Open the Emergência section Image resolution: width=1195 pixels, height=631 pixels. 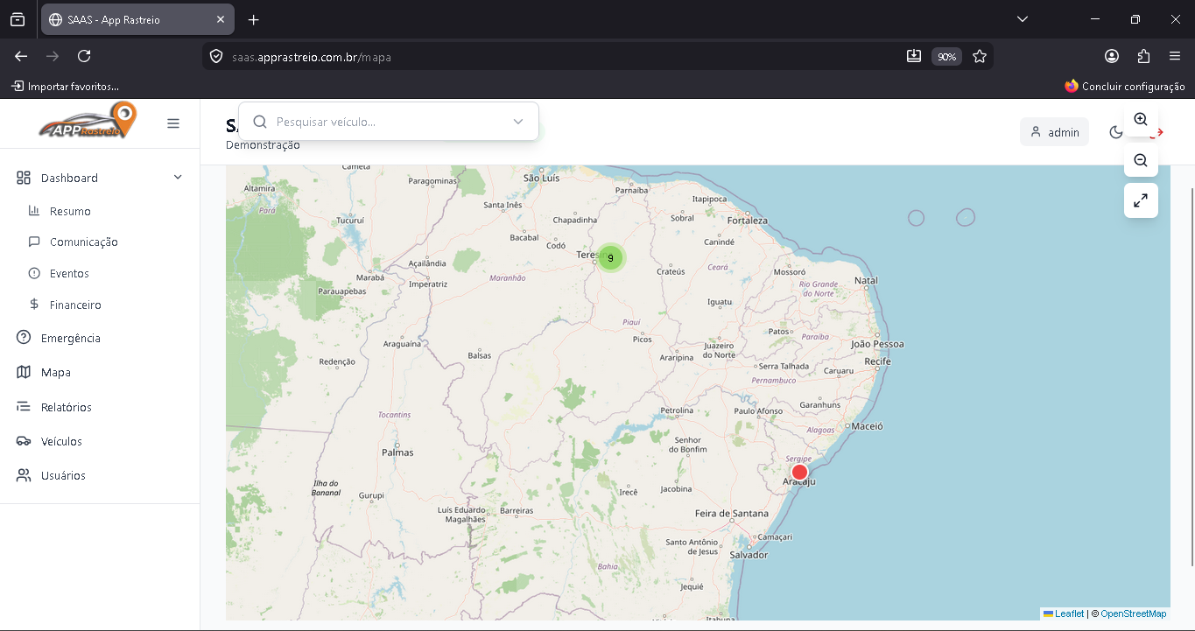[71, 339]
